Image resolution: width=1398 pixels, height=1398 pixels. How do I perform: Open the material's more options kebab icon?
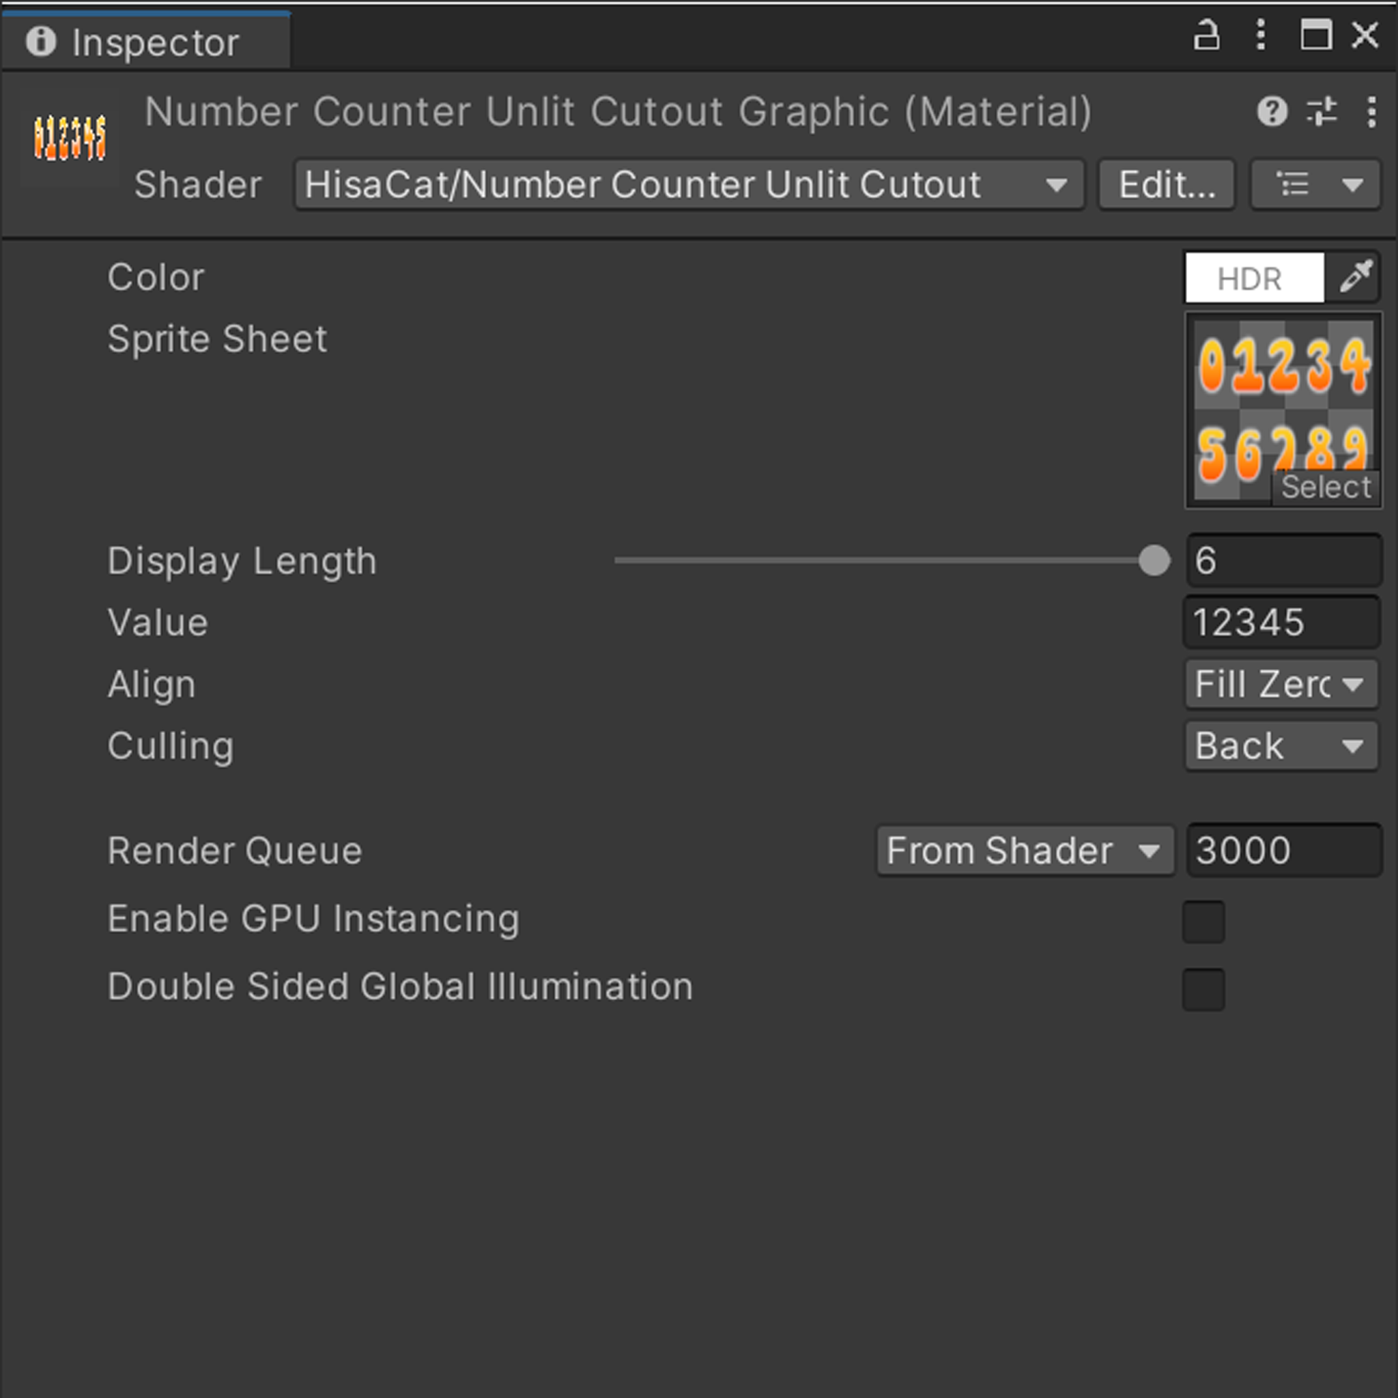coord(1372,112)
